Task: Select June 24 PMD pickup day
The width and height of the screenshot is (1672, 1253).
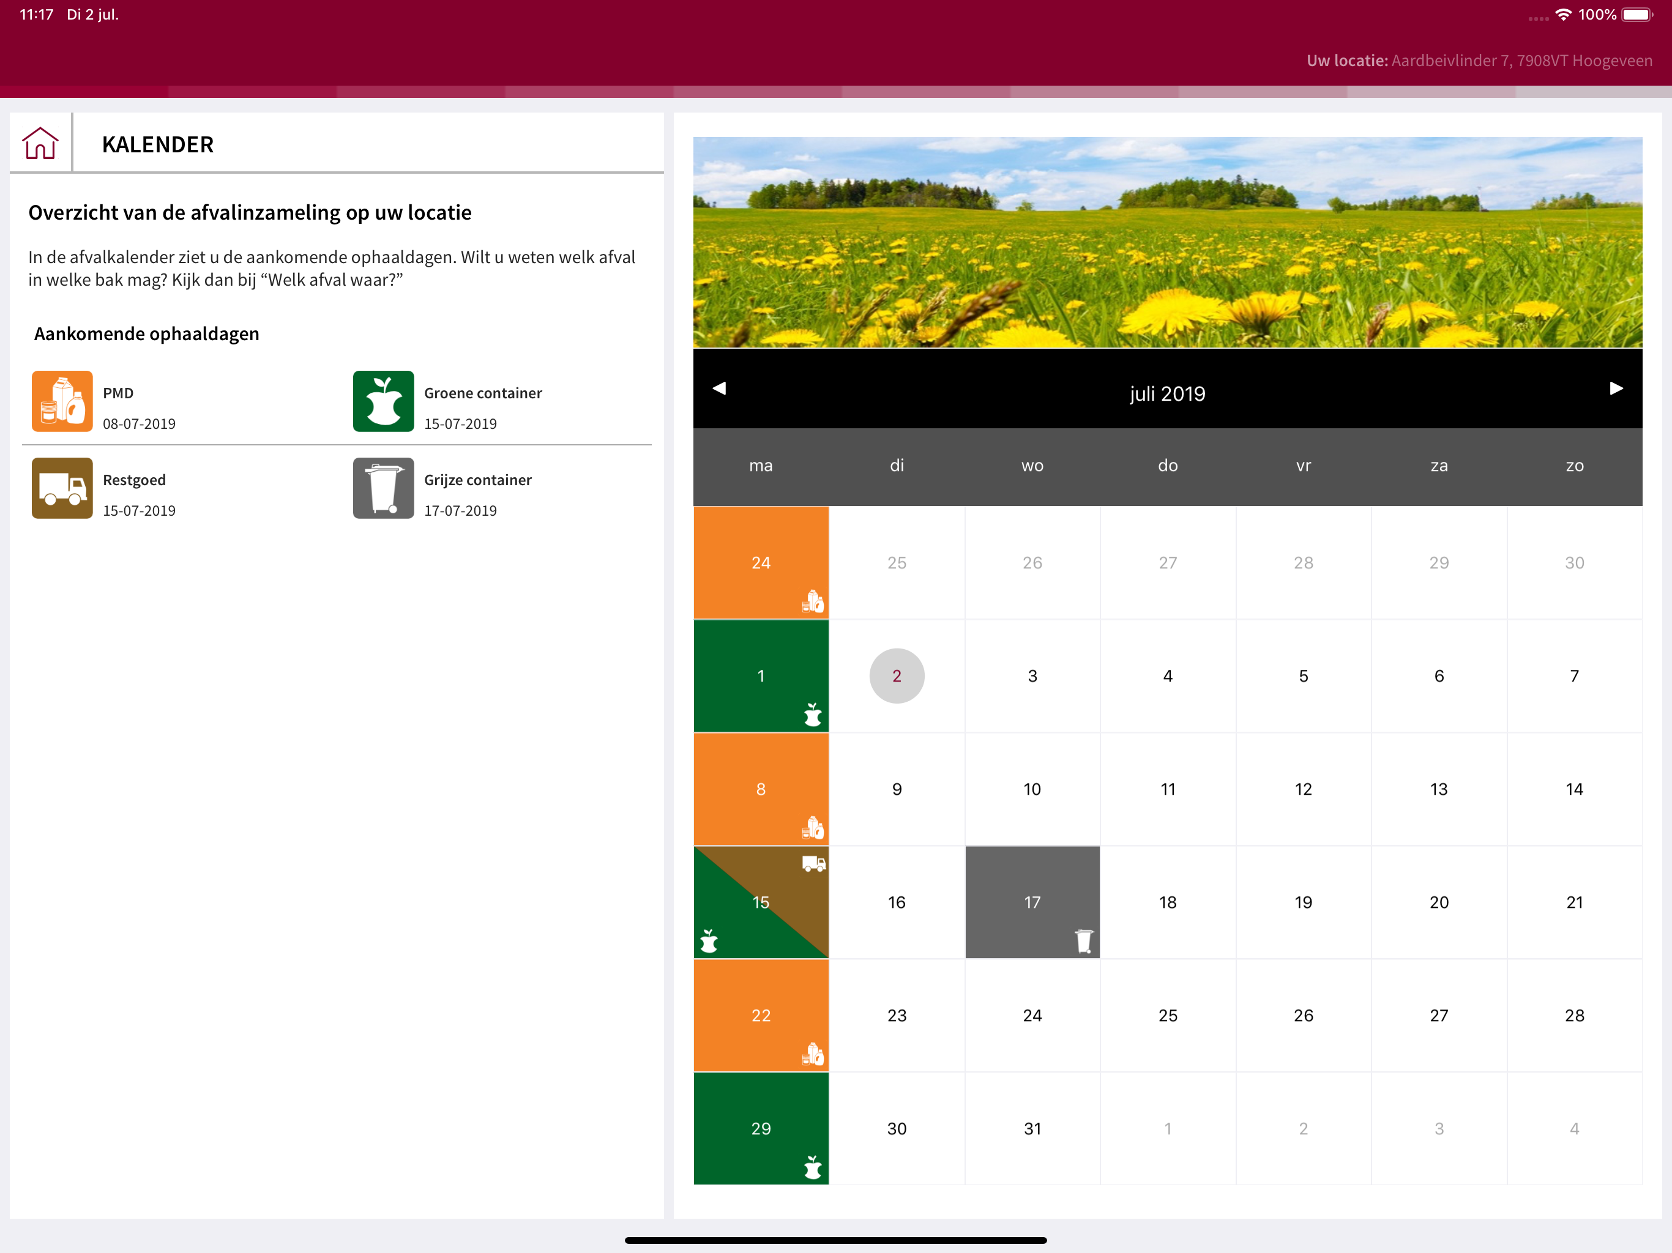Action: tap(760, 562)
